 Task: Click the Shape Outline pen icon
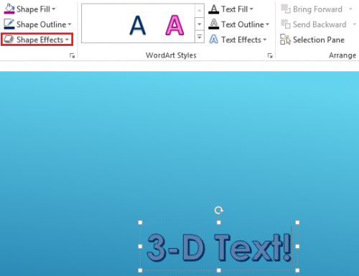click(x=9, y=24)
